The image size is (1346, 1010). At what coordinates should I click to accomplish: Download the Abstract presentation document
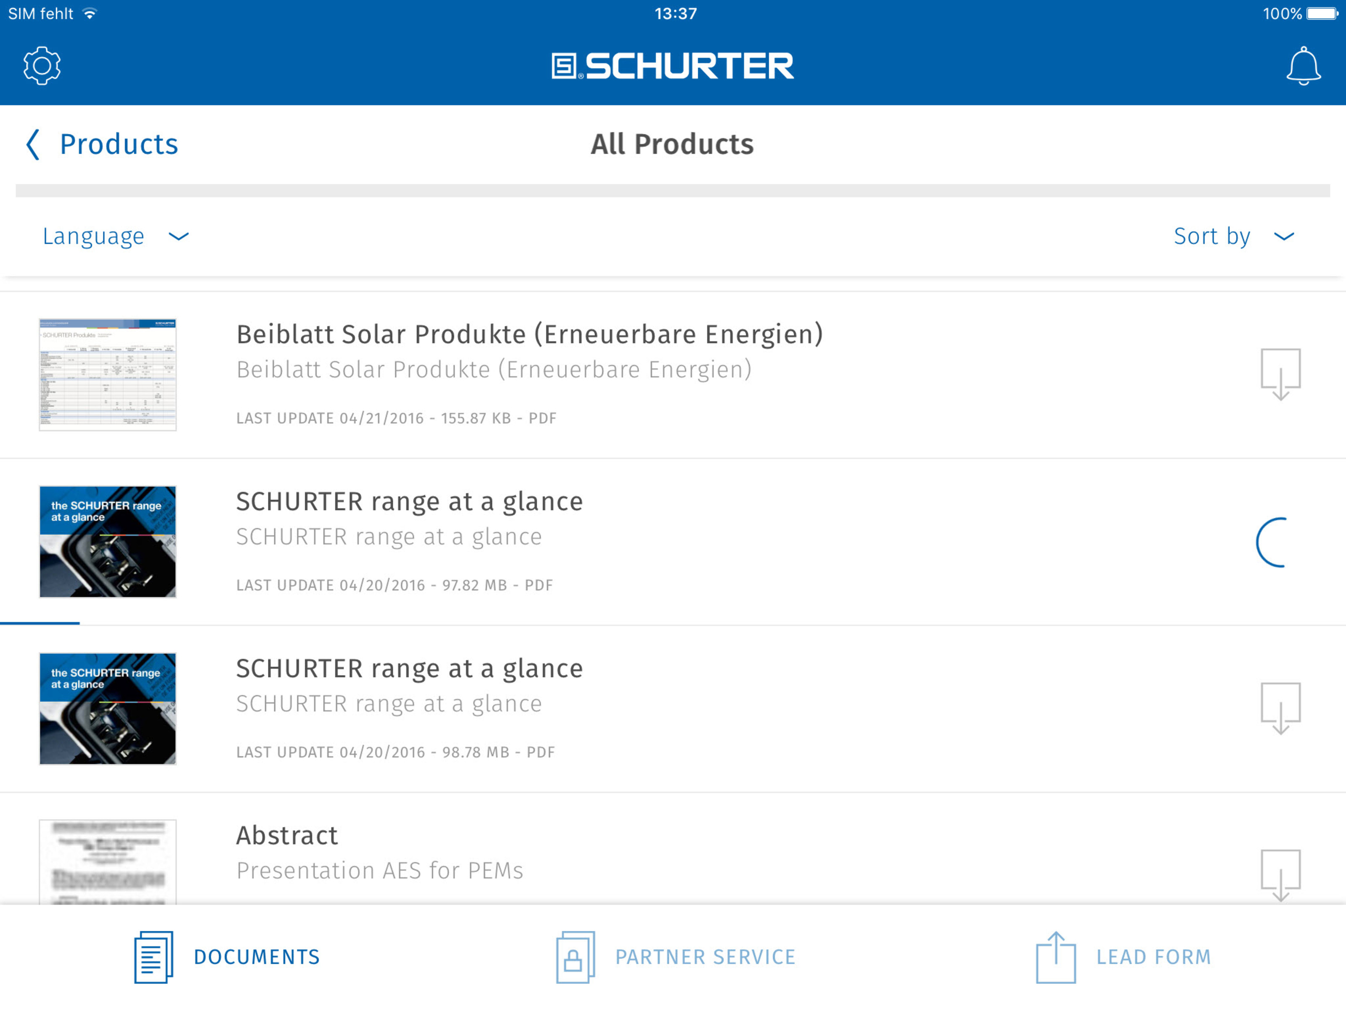1280,875
